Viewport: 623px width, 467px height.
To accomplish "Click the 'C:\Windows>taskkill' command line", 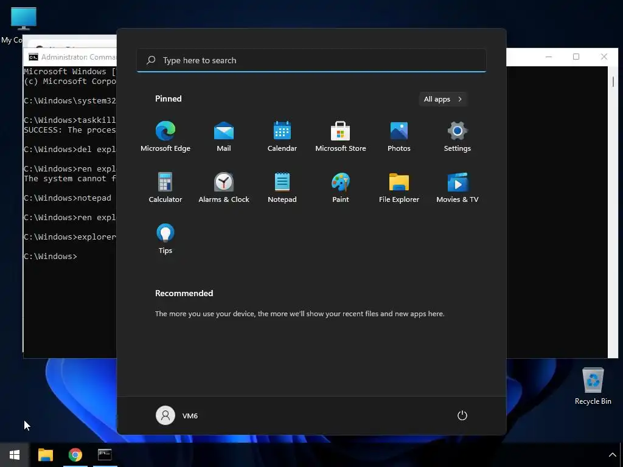I will 70,120.
